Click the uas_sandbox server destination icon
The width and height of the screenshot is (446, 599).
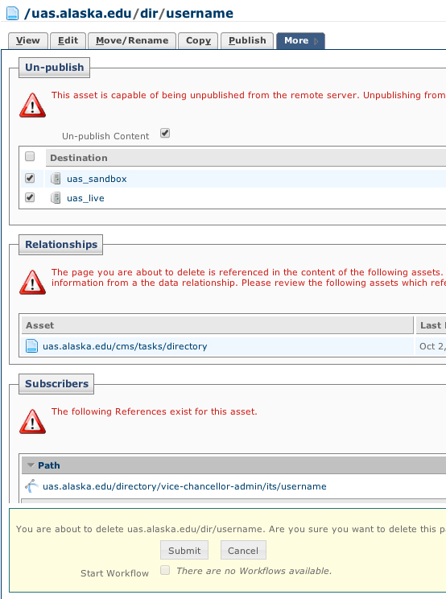[56, 179]
